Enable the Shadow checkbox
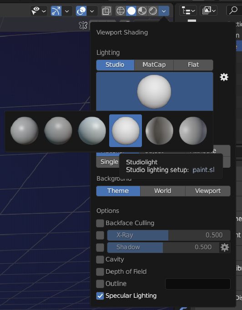The width and height of the screenshot is (242, 310). pyautogui.click(x=100, y=247)
